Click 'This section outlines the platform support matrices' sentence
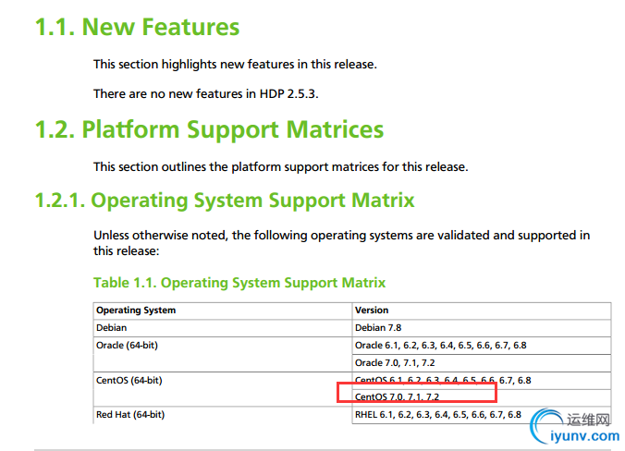625x451 pixels. pyautogui.click(x=281, y=166)
